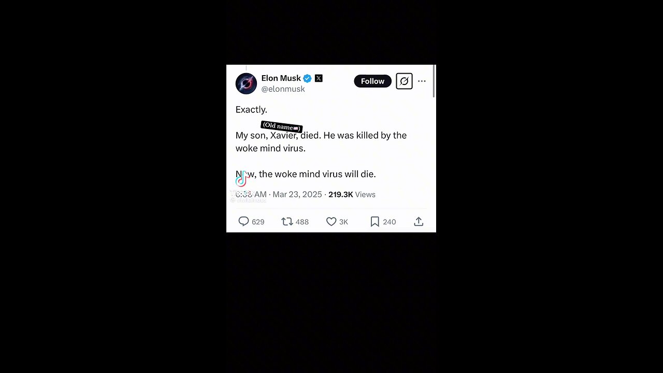Click the Elon Musk display name
Viewport: 663px width, 373px height.
tap(281, 78)
